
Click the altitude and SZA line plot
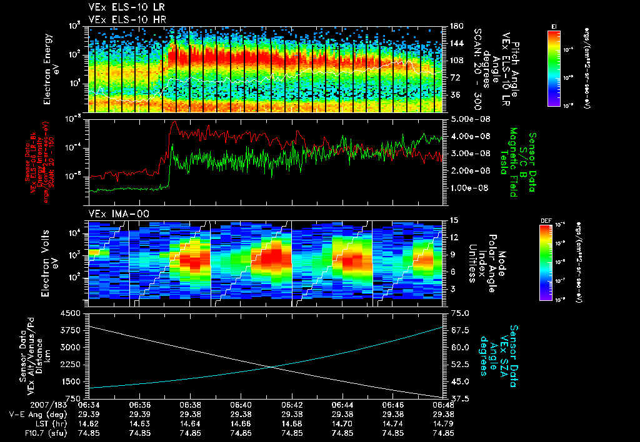(x=266, y=356)
